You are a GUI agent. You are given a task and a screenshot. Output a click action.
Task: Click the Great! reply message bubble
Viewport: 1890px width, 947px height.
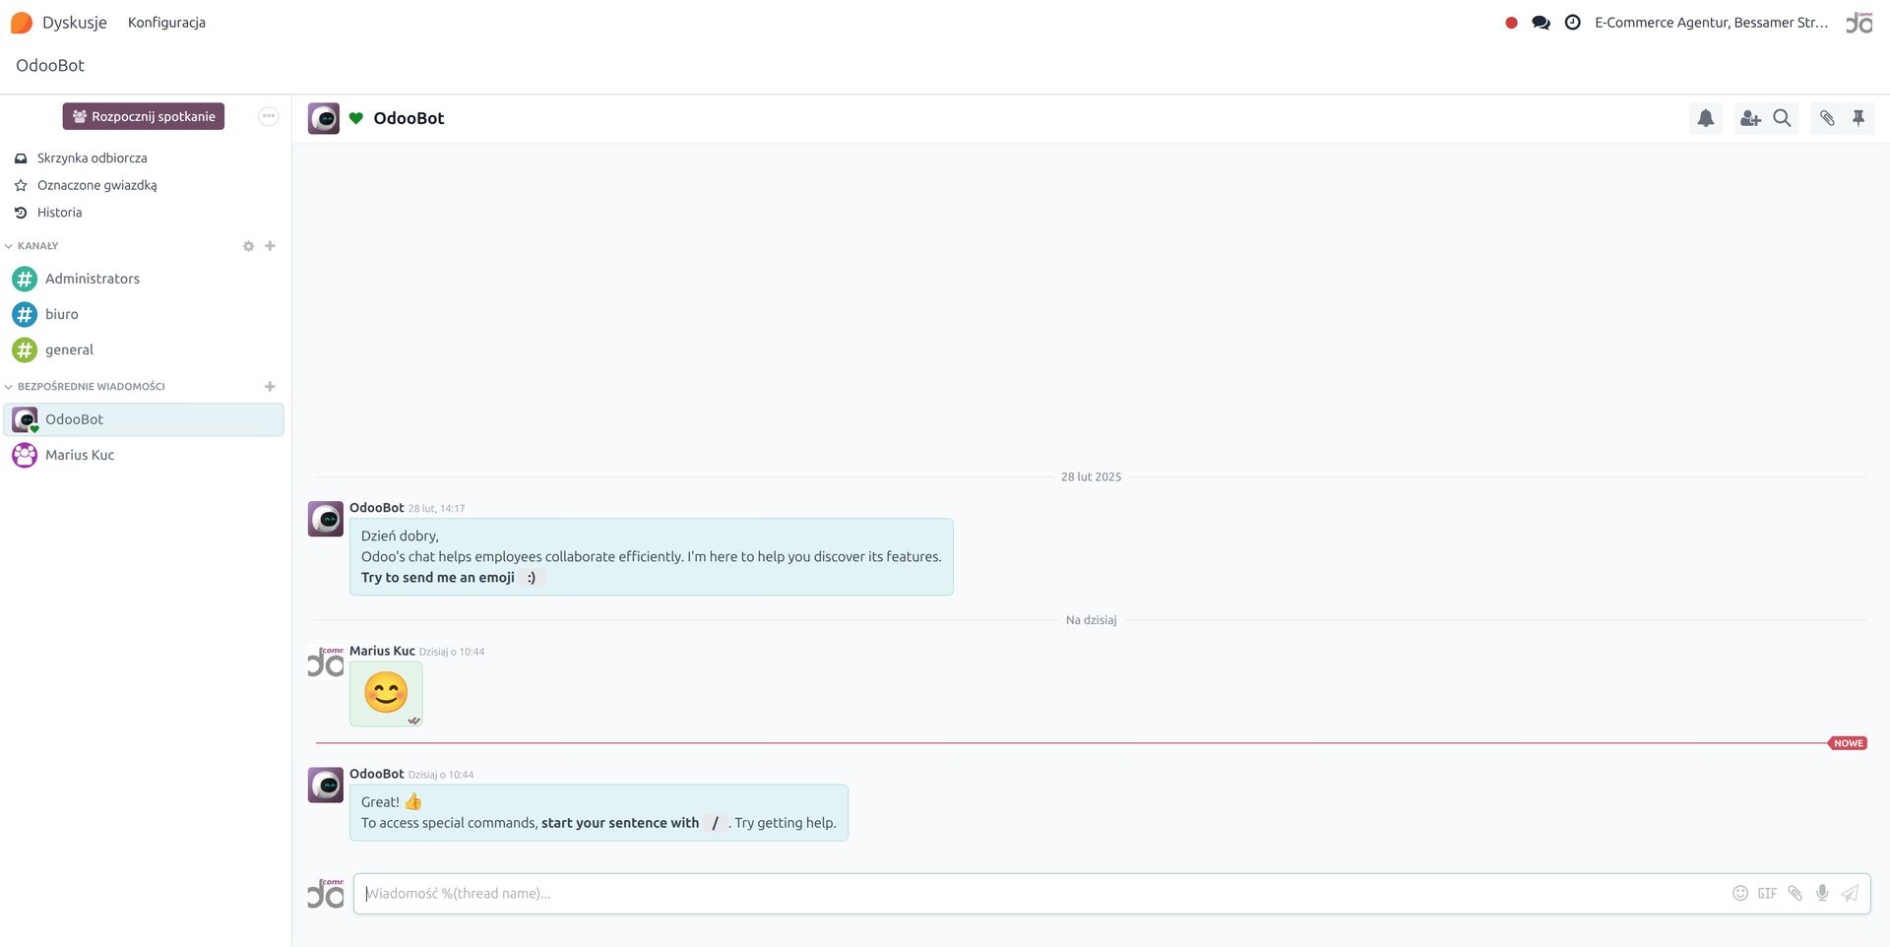click(598, 813)
